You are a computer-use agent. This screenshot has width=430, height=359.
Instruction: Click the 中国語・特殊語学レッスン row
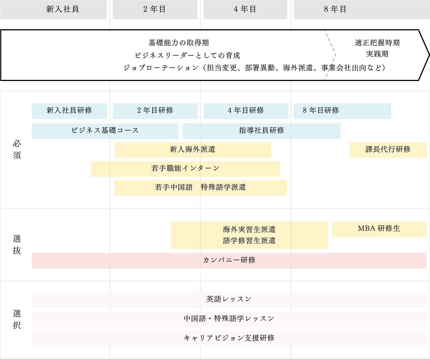point(229,319)
